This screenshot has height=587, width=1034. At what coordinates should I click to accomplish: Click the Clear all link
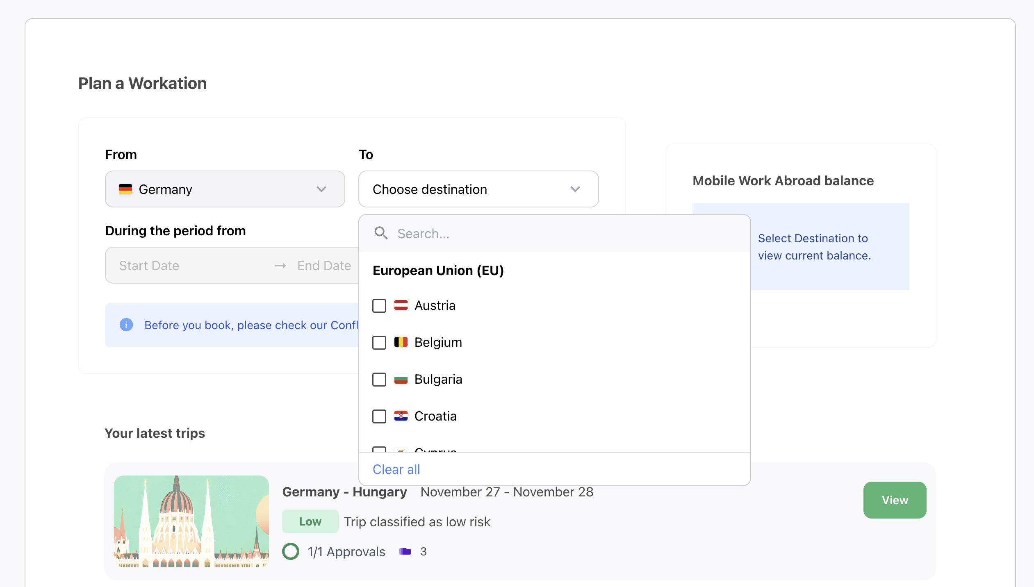coord(396,469)
